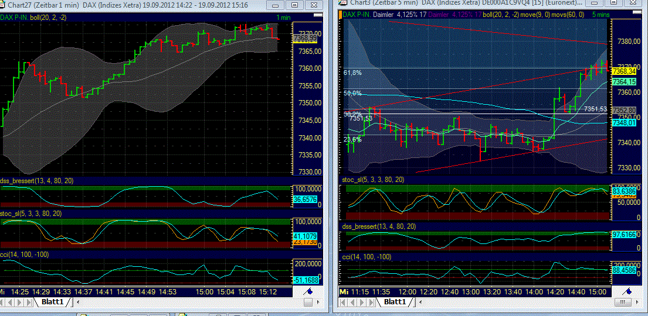The image size is (648, 316).
Task: Click the dss_bressert(13, 4, 80, 20) label in Chart27
Action: point(37,181)
